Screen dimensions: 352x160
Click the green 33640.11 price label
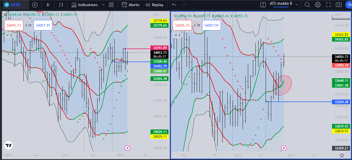pyautogui.click(x=341, y=80)
